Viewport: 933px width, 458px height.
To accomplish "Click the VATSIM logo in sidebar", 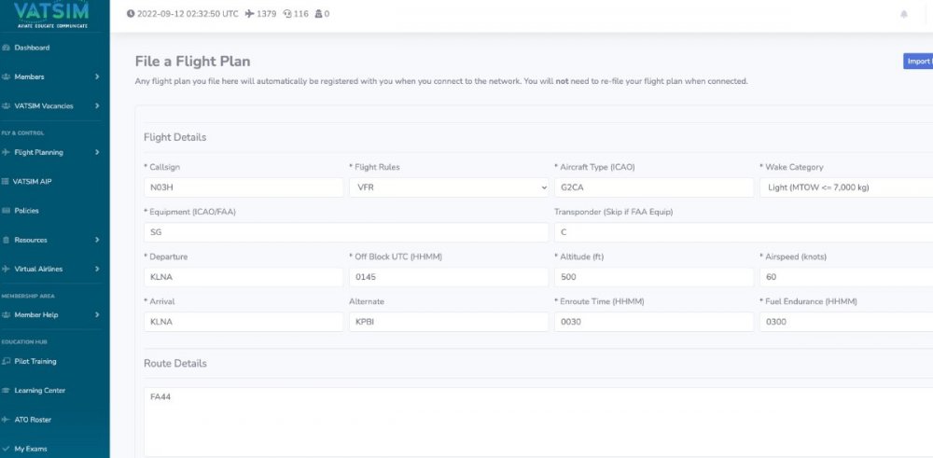I will (53, 13).
